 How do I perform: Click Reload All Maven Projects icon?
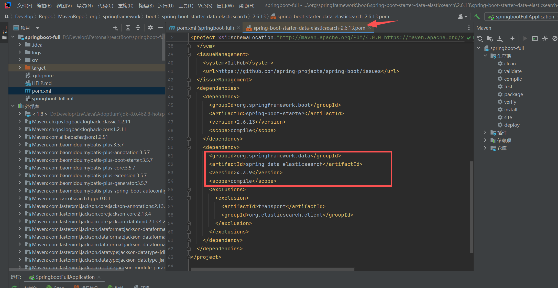click(x=480, y=39)
